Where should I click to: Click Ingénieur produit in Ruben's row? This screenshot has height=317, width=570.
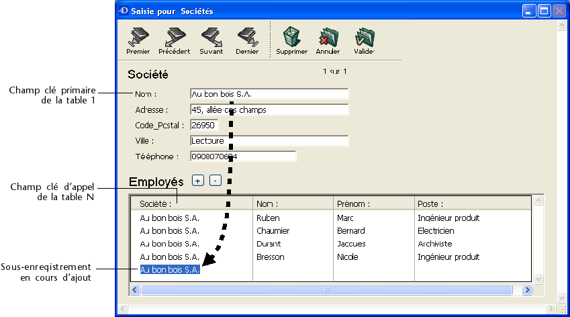pos(448,218)
